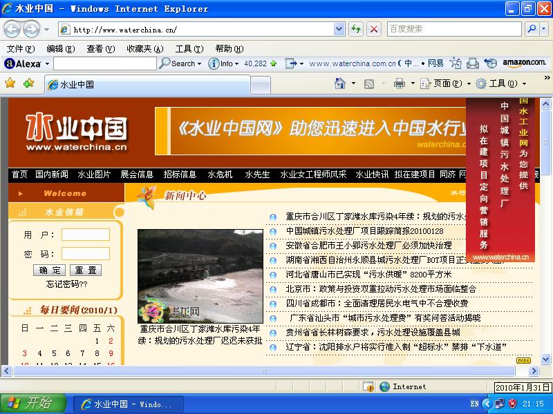This screenshot has width=553, height=414.
Task: Click the Tools gear icon
Action: point(481,83)
